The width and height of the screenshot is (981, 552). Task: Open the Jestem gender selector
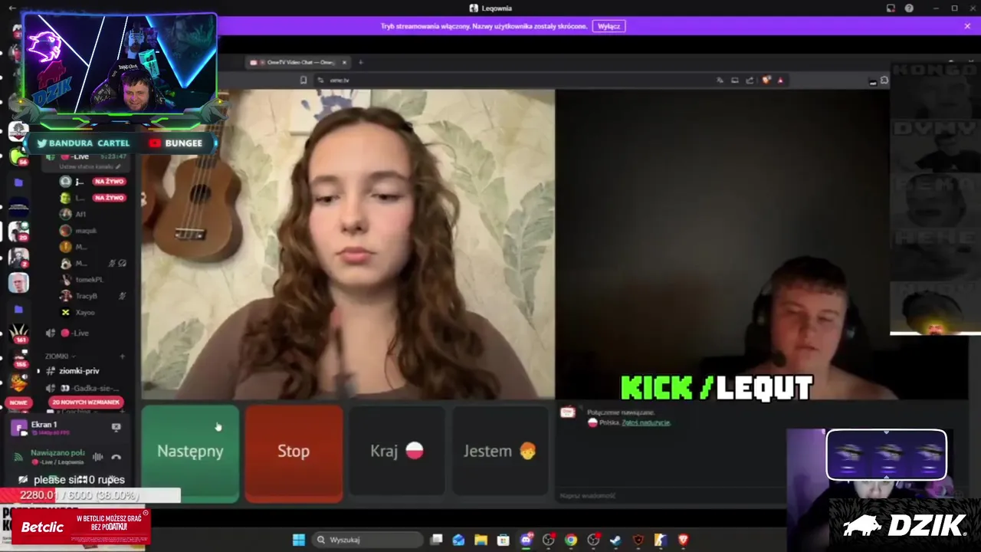[x=500, y=452]
